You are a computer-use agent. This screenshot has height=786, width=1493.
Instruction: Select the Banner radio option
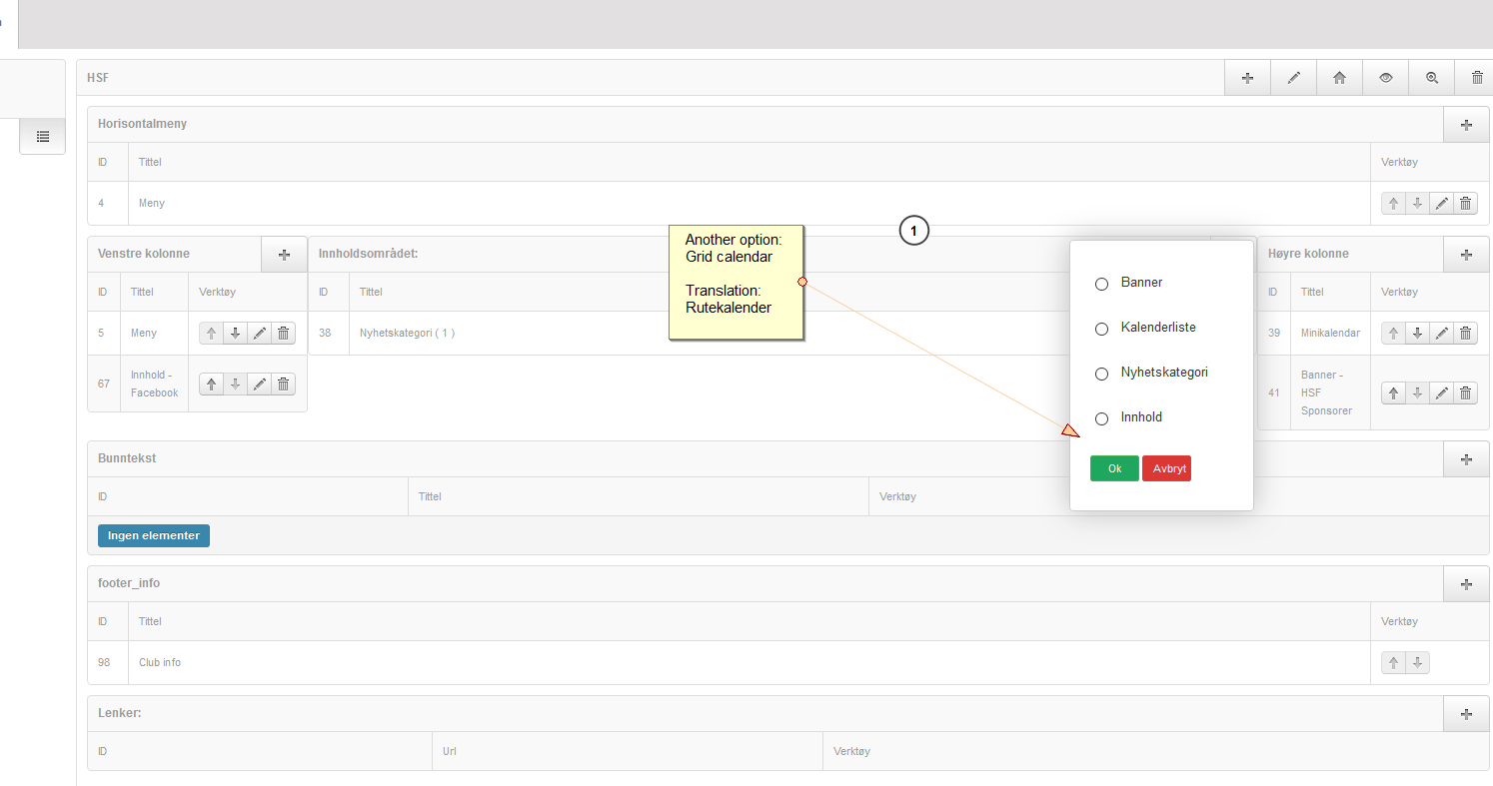coord(1101,284)
